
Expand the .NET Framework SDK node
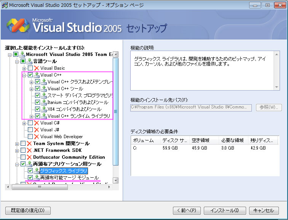[x=17, y=151]
